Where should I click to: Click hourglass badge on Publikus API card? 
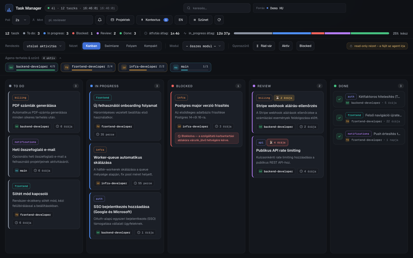pos(277,142)
